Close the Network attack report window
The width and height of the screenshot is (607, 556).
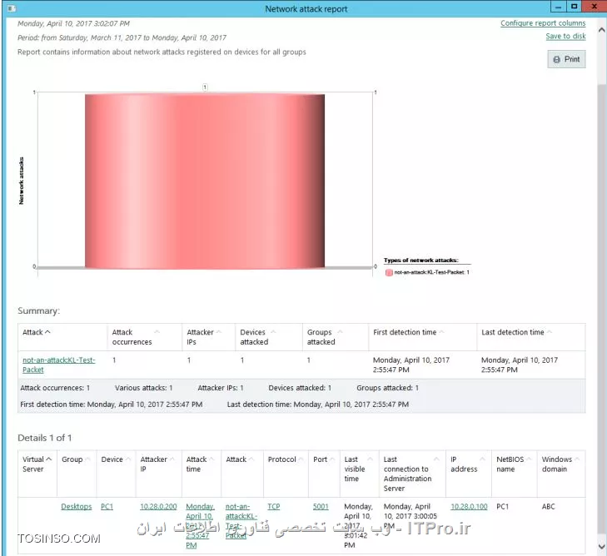click(595, 7)
